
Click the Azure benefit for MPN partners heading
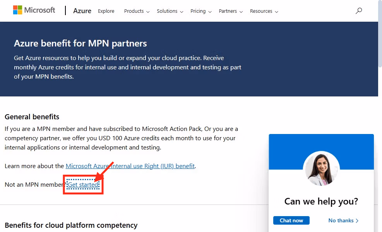(x=81, y=43)
